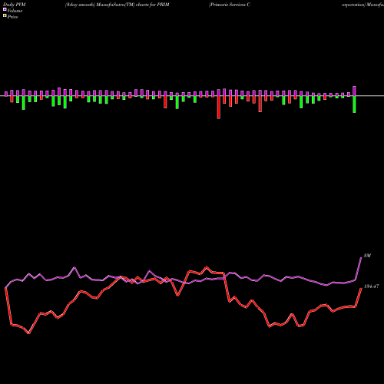Click the '3M' volume line end label
The width and height of the screenshot is (384, 384).
click(x=367, y=256)
